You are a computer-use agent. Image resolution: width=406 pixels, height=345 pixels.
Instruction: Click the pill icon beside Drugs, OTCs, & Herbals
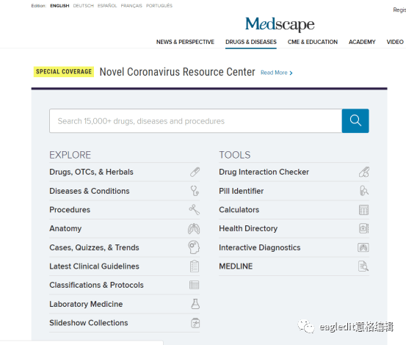(195, 172)
